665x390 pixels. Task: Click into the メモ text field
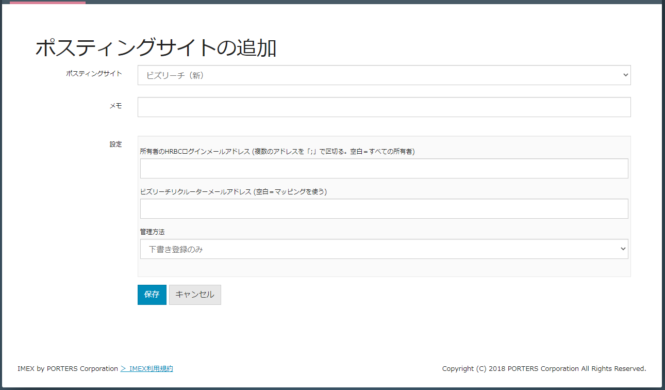(384, 107)
